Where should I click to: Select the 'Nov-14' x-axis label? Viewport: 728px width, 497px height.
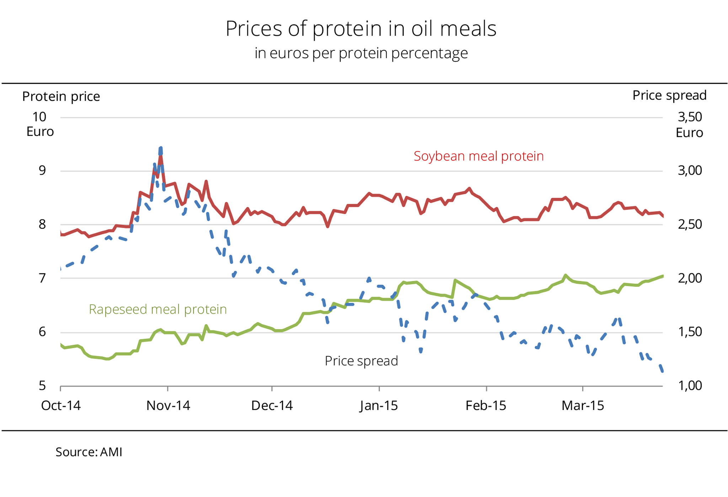pos(168,405)
